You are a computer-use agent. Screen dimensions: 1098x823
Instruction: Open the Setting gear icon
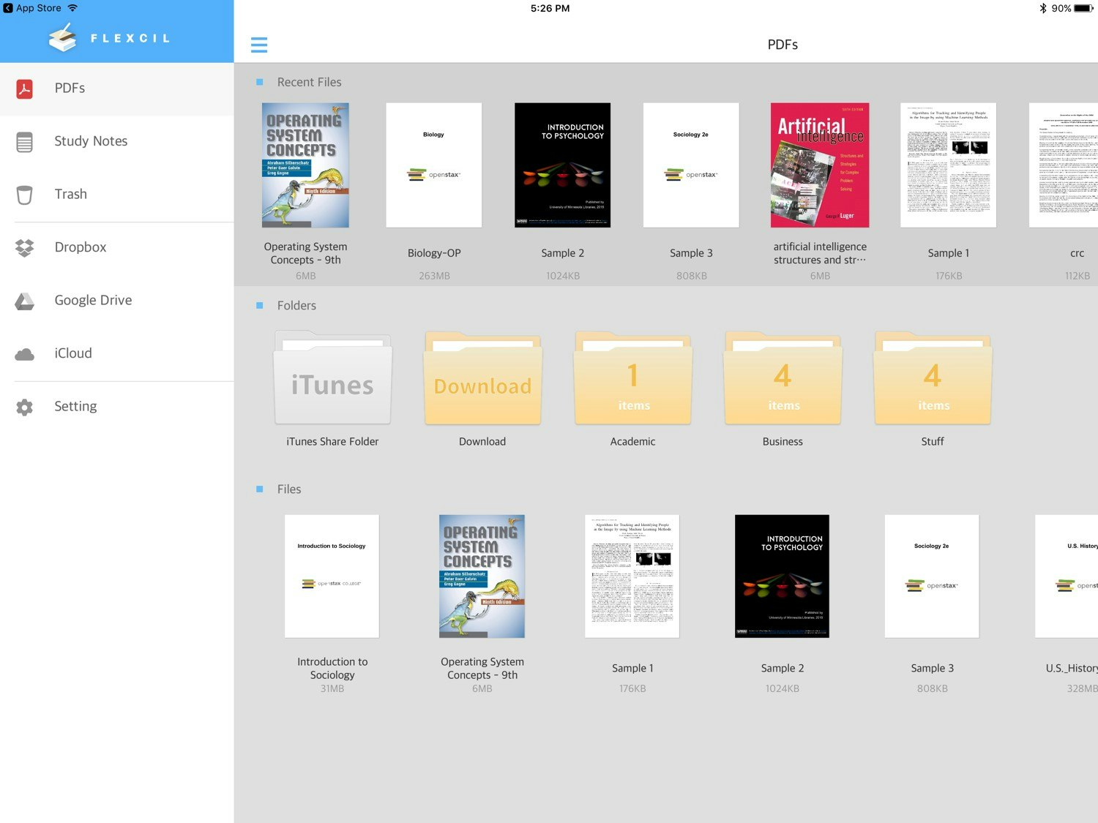pos(24,407)
